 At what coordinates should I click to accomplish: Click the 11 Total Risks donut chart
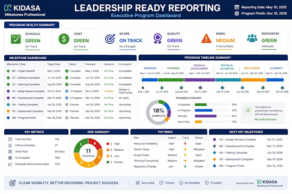tap(88, 153)
